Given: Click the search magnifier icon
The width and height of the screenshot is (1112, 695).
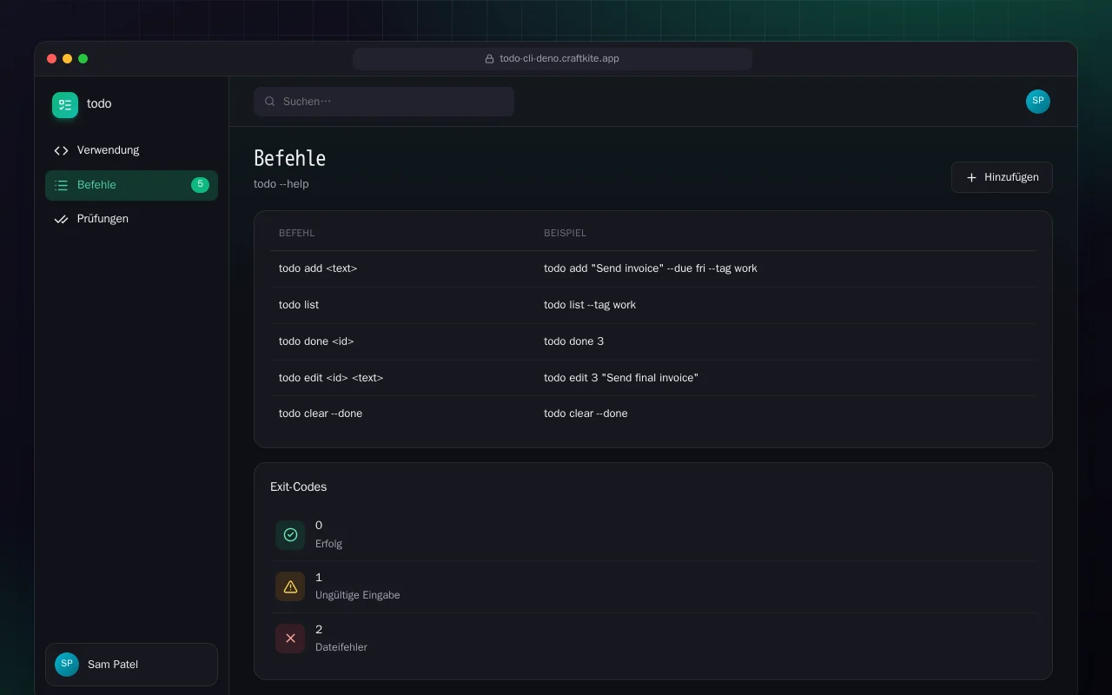Looking at the screenshot, I should [x=270, y=102].
